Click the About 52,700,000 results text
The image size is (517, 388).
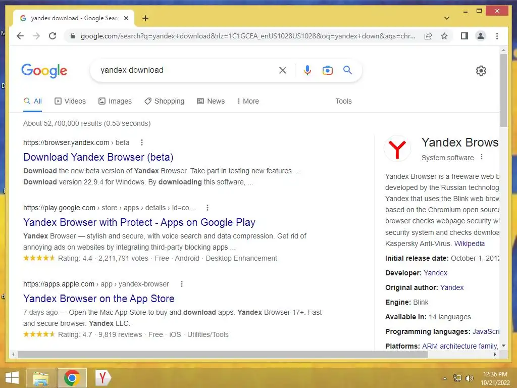[87, 123]
